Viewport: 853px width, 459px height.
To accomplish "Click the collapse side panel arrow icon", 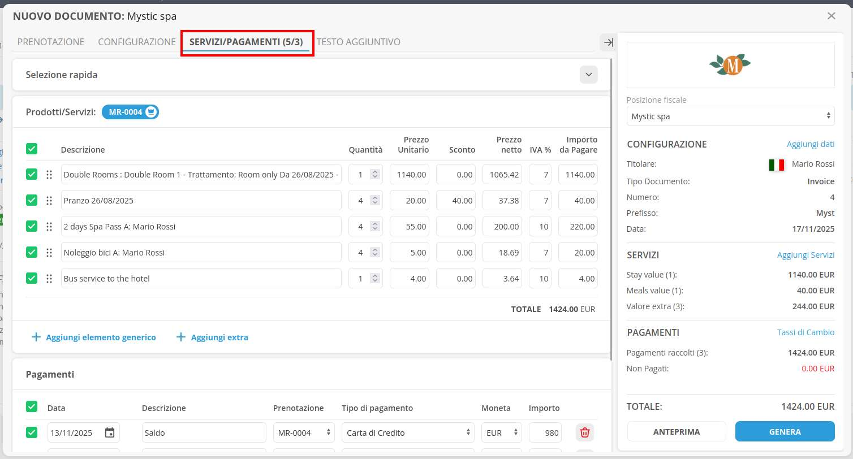I will click(608, 42).
